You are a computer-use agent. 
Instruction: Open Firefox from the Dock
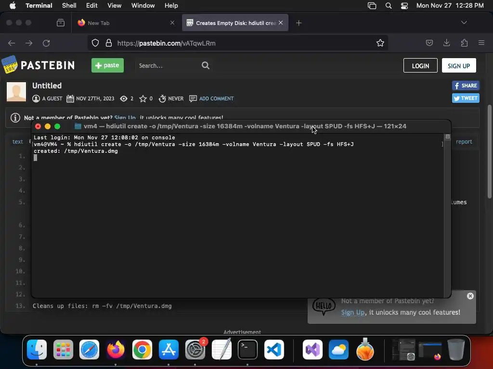(116, 349)
